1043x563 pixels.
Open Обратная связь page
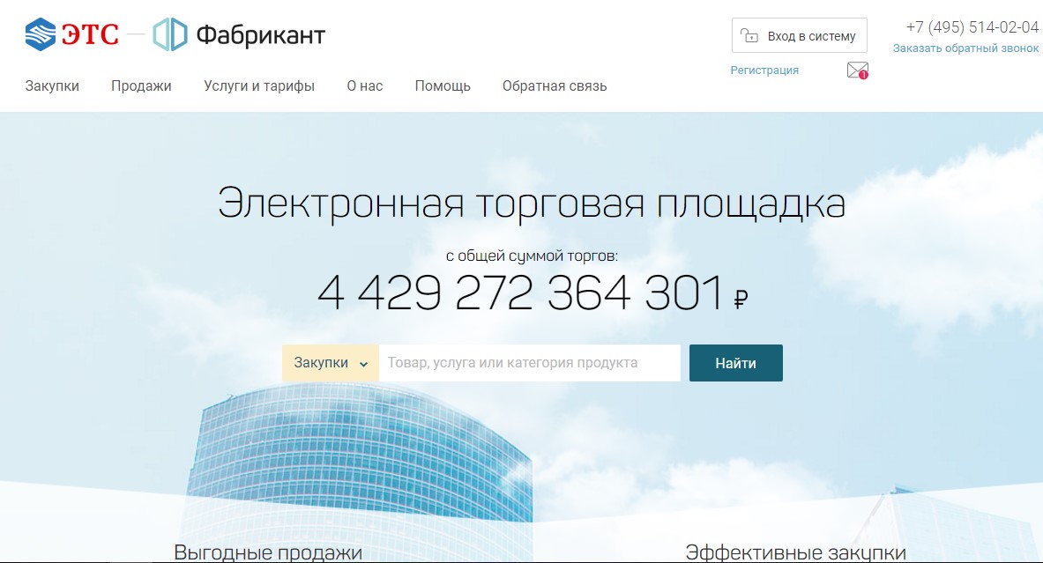(x=554, y=85)
